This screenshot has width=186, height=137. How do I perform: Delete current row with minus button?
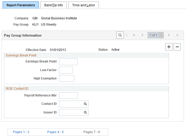tap(177, 47)
